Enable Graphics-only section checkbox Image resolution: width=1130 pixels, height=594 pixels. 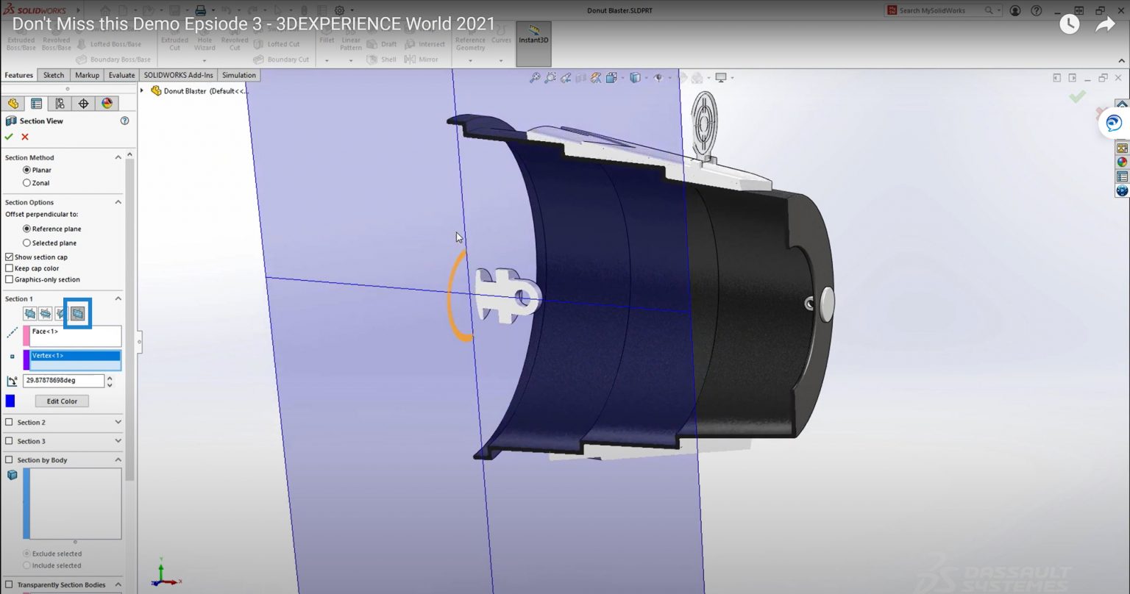click(9, 279)
